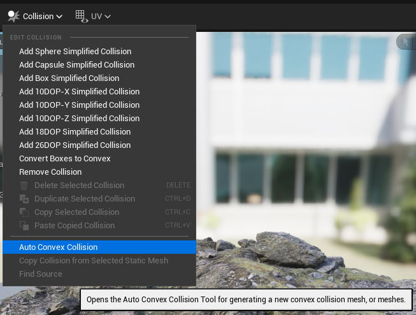Click Copy Selected Collision entry
The image size is (416, 315).
click(x=99, y=212)
